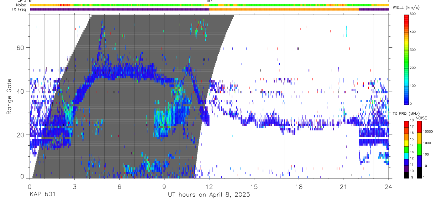Click the 17 tick on the TX FRQ legend
Image resolution: width=437 pixels, height=202 pixels.
[x=411, y=126]
